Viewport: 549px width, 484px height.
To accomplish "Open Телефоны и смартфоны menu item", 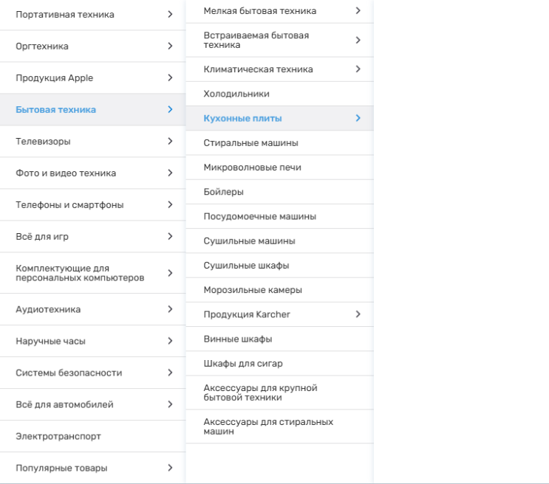I will click(69, 204).
